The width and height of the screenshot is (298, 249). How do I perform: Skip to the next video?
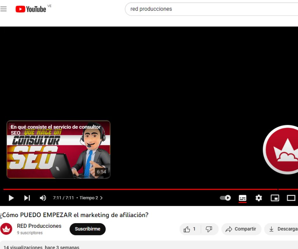pos(27,198)
